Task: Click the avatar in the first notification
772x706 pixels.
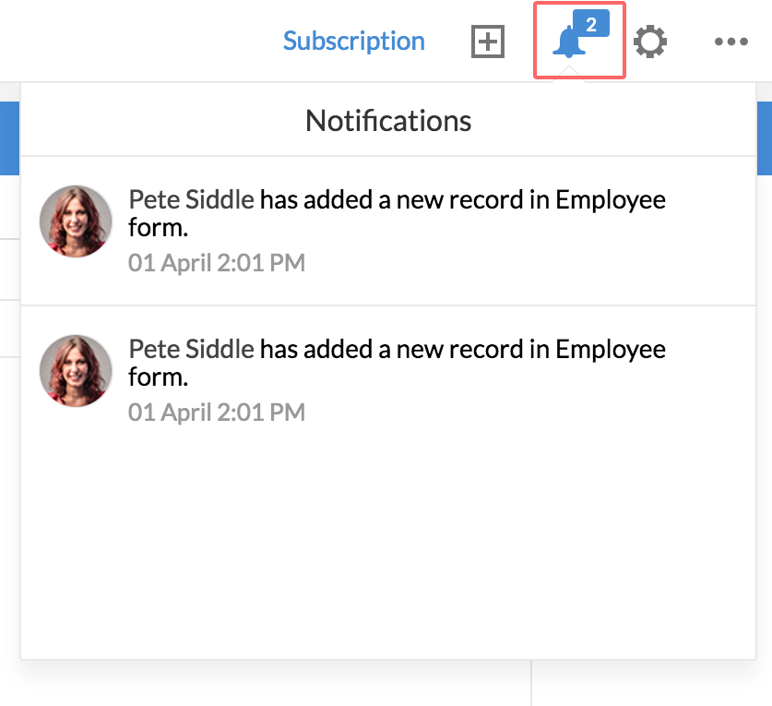Action: point(76,221)
